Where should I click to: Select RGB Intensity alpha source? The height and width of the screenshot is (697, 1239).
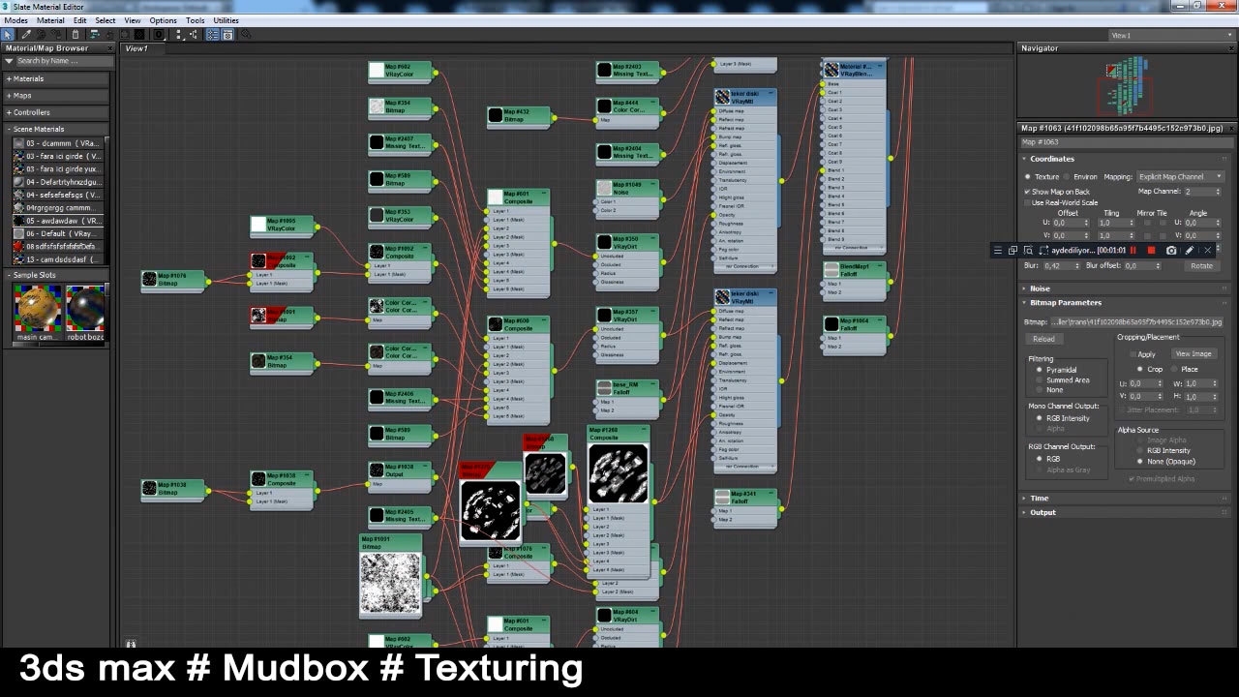1141,450
